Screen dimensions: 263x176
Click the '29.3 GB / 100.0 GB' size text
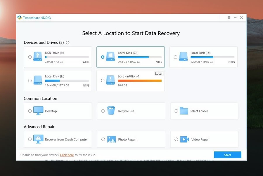[x=129, y=62]
